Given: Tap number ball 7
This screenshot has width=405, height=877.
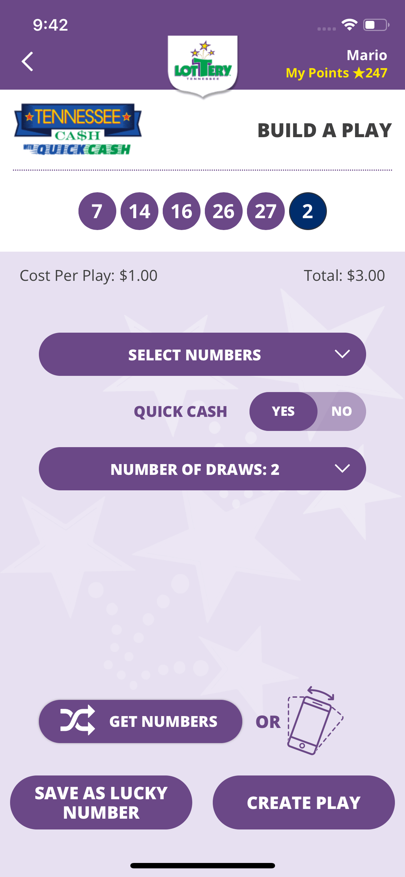Looking at the screenshot, I should (97, 211).
